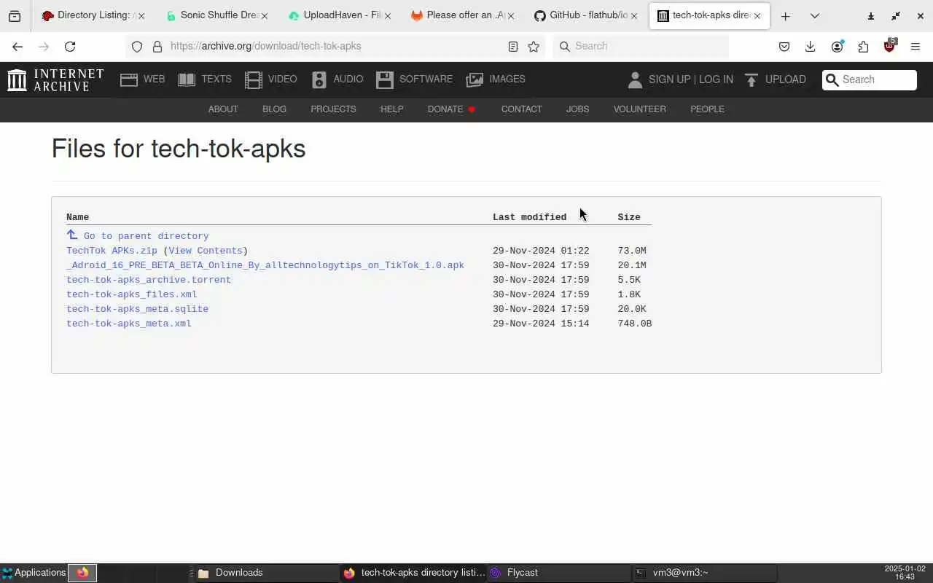Image resolution: width=933 pixels, height=583 pixels.
Task: Open the ABOUT menu item
Action: 223,109
